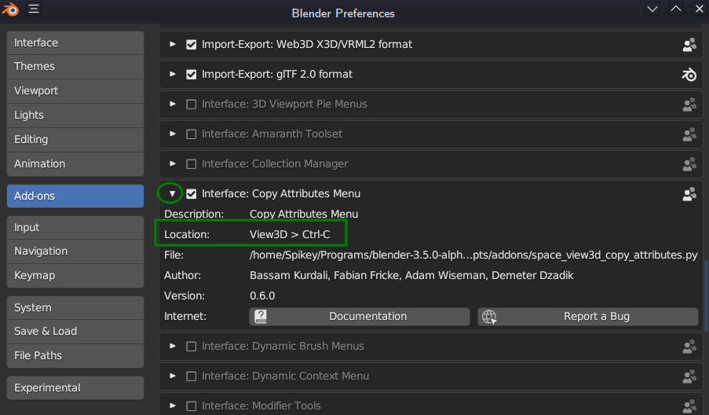Screen dimensions: 709x415
Task: Click community icon on Copy Attributes Menu row
Action: 689,193
